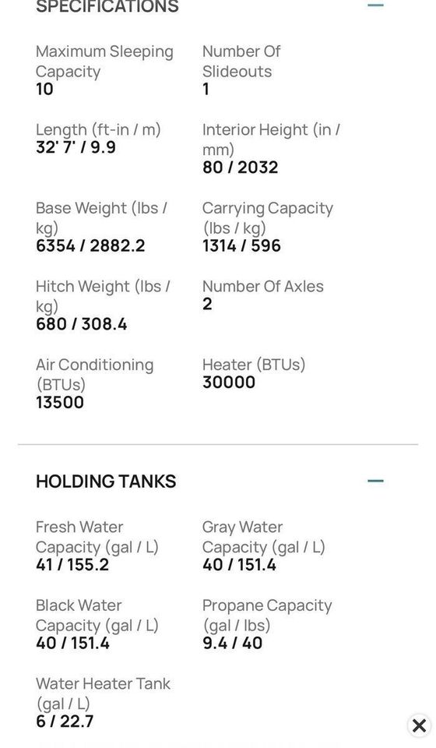This screenshot has width=436, height=748.
Task: Click the HOLDING TANKS heading
Action: pyautogui.click(x=106, y=482)
